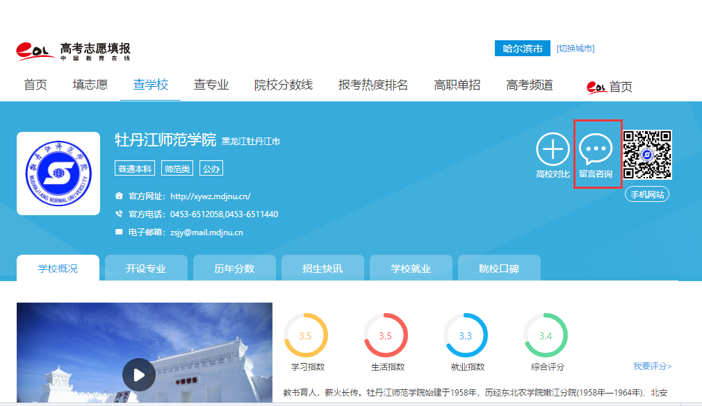This screenshot has height=406, width=702.
Task: Click the 师范类 tag
Action: (x=177, y=169)
